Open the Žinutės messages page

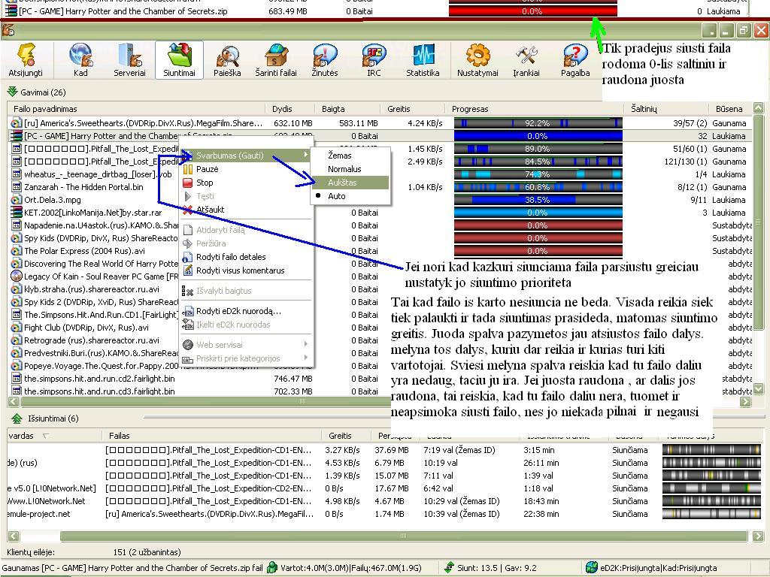click(325, 60)
